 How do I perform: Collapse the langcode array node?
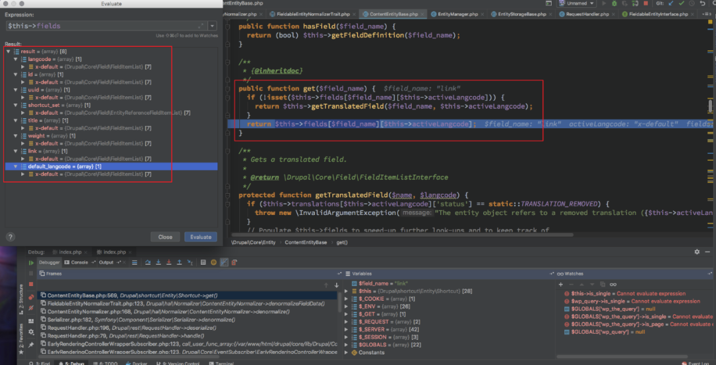tap(15, 59)
